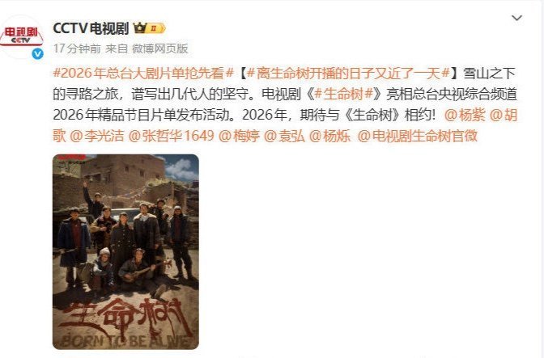Open the #生命树# hashtag topic
The height and width of the screenshot is (358, 544).
pos(344,95)
